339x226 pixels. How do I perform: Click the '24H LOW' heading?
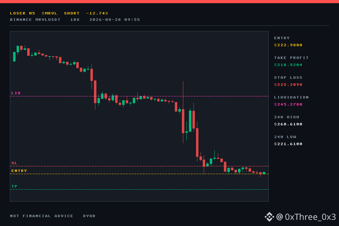285,137
